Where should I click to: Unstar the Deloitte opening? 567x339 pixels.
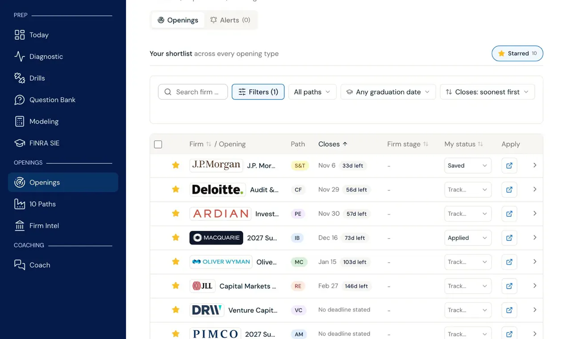click(176, 189)
